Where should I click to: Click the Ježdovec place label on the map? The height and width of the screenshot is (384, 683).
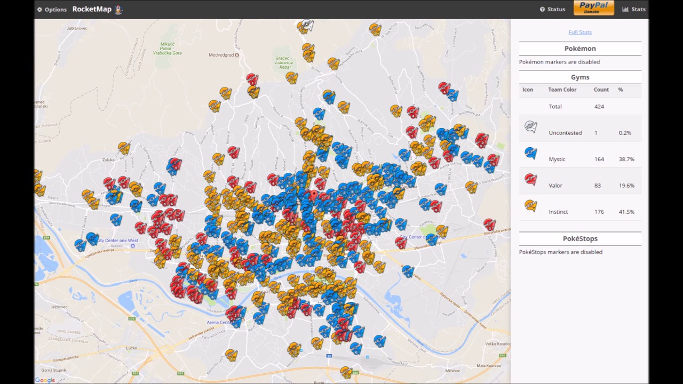click(x=59, y=307)
